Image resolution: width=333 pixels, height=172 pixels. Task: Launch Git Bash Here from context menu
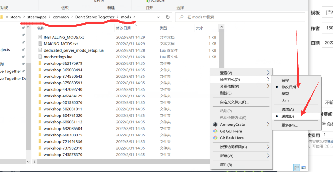[x=241, y=138]
